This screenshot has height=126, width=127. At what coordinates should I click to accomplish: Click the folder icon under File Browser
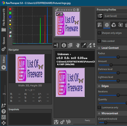[x=4, y=30]
